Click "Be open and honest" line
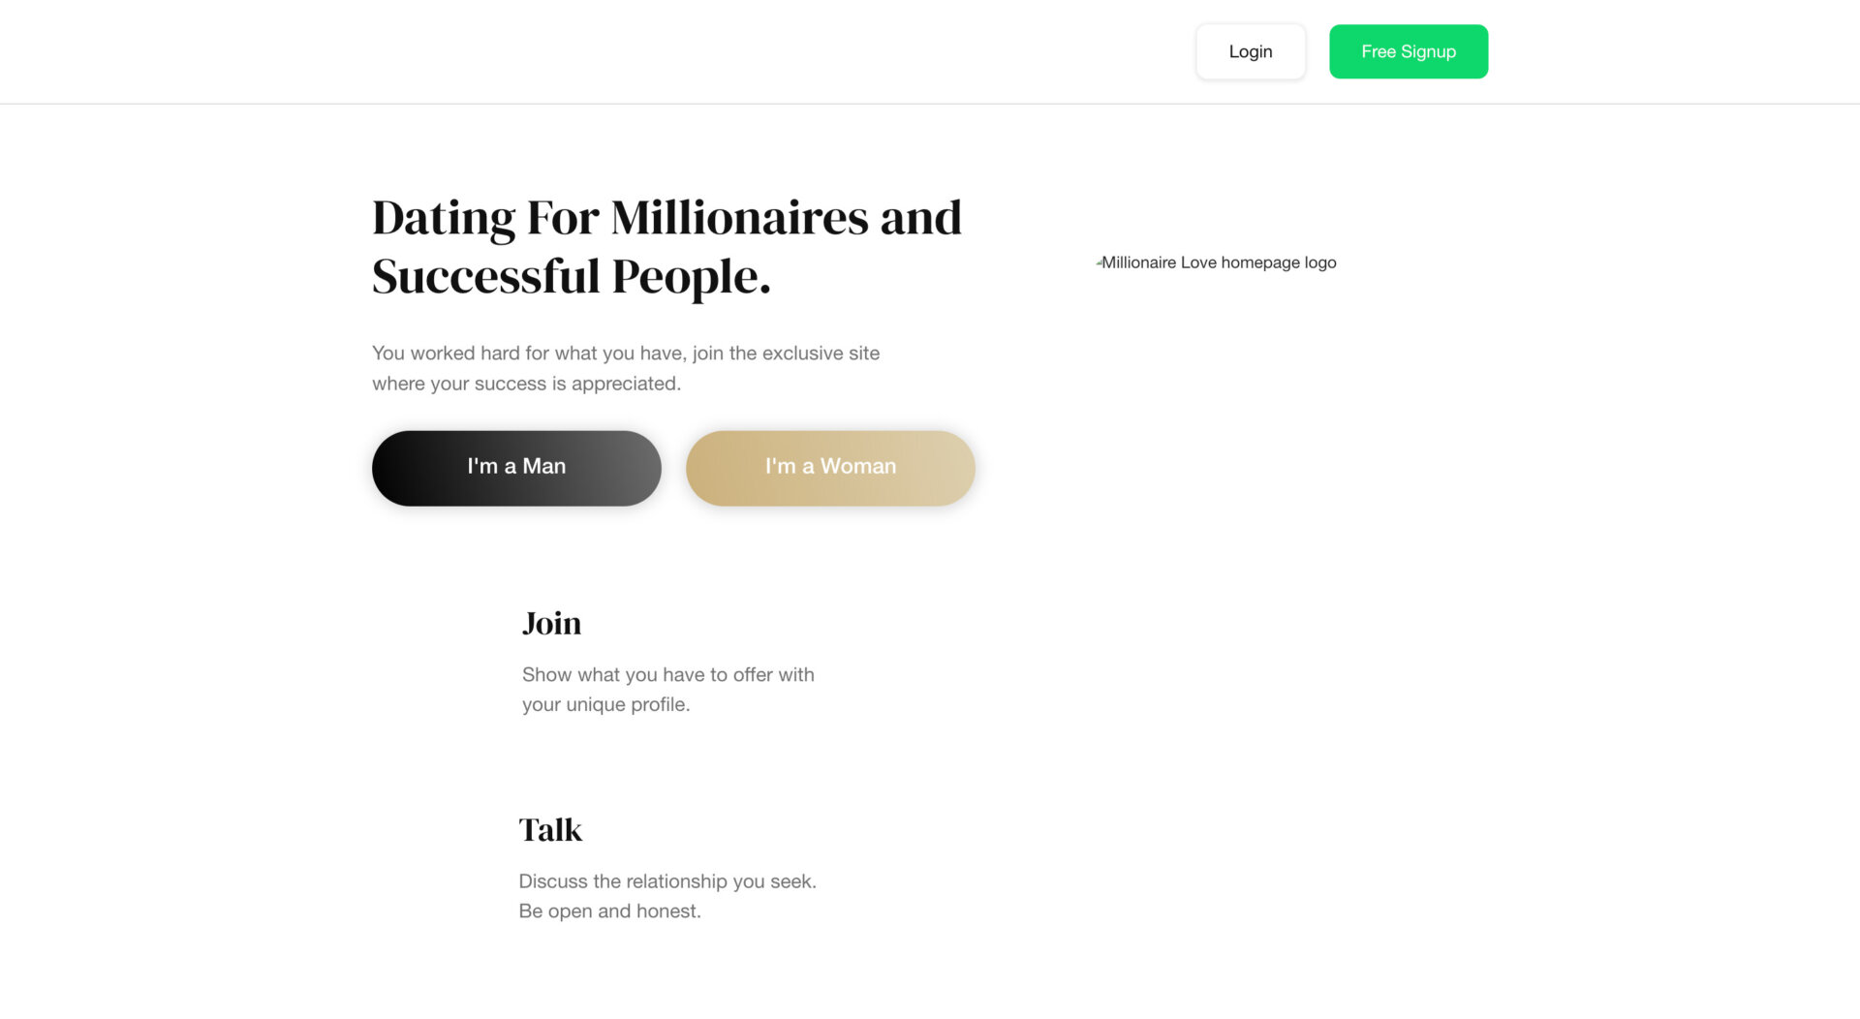The image size is (1860, 1019). pyautogui.click(x=609, y=911)
